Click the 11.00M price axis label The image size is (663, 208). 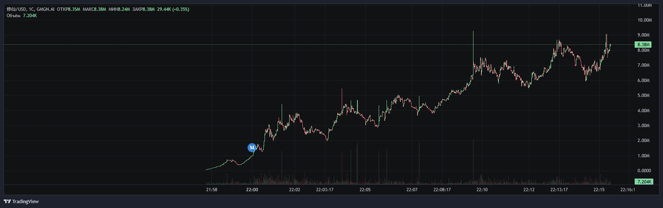(644, 5)
